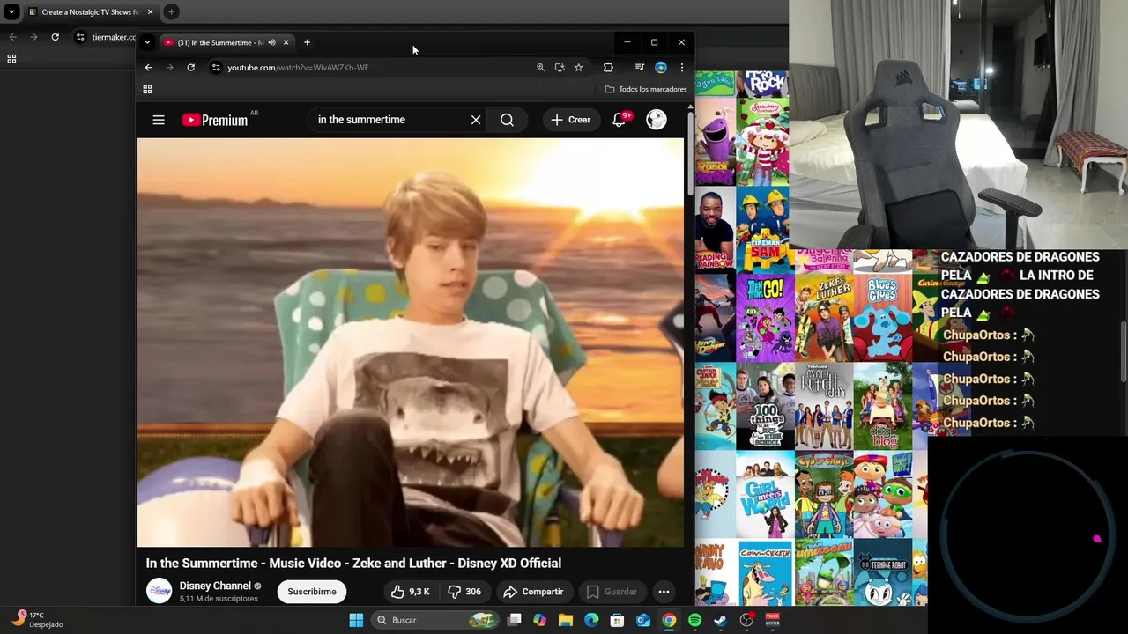Click the Guardar save button
The width and height of the screenshot is (1128, 634).
pyautogui.click(x=612, y=592)
